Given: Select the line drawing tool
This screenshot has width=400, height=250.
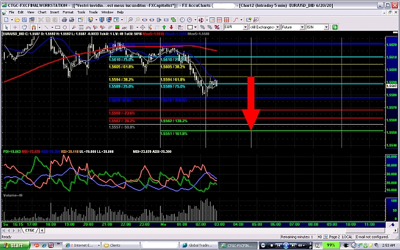Looking at the screenshot, I should 46,27.
